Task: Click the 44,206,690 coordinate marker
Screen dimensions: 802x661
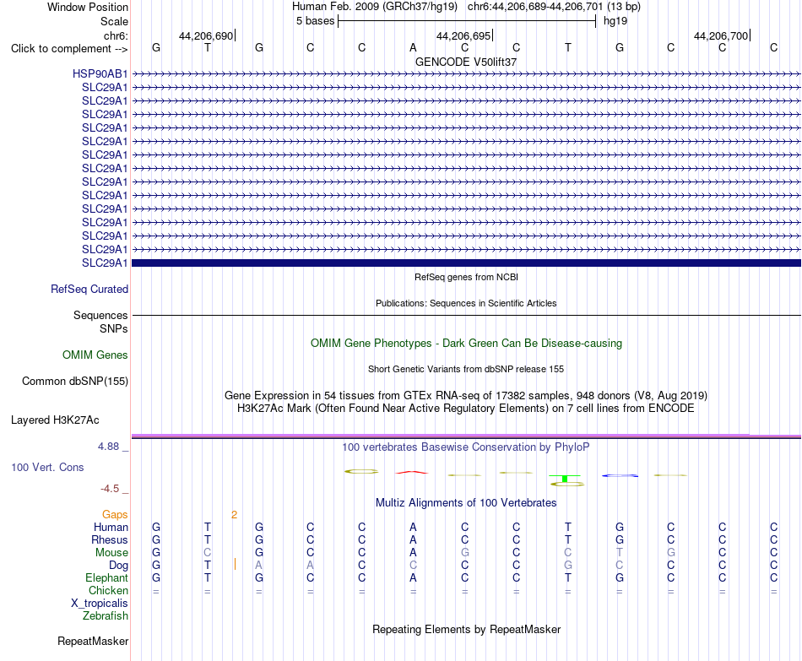Action: pyautogui.click(x=206, y=35)
